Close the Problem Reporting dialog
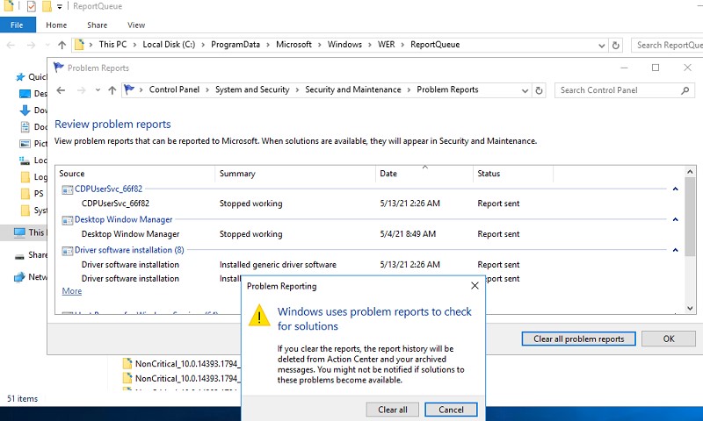 coord(475,286)
